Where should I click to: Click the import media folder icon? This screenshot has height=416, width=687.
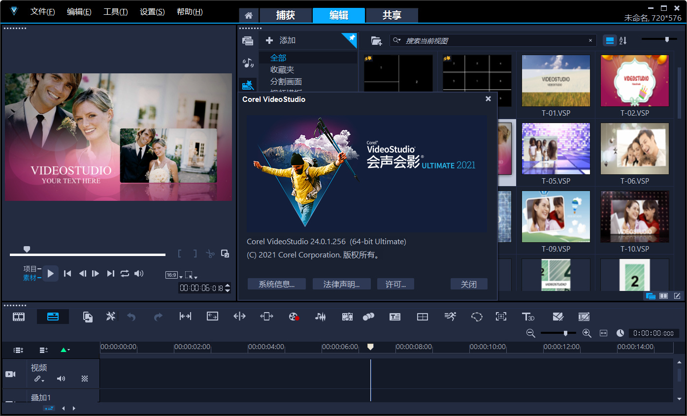tap(376, 41)
